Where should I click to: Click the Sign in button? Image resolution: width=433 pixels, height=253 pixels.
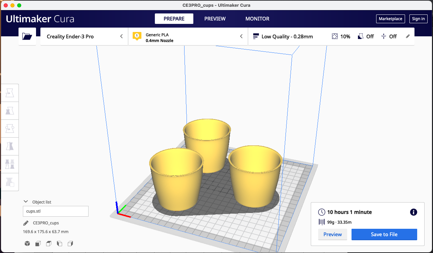(419, 19)
